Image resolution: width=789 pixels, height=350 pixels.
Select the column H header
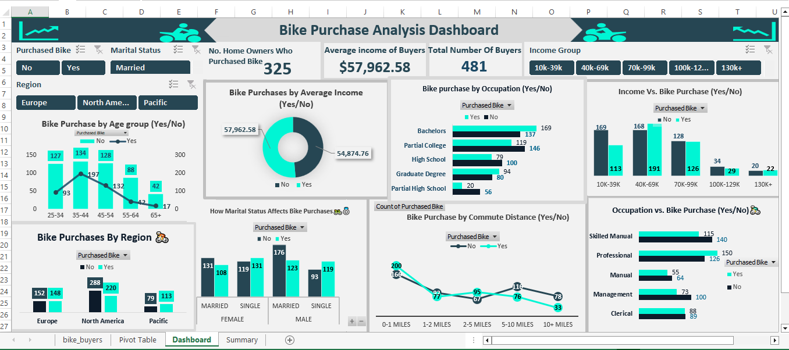click(x=290, y=12)
